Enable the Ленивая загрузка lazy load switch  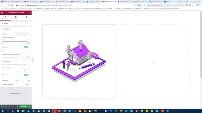coord(27,84)
